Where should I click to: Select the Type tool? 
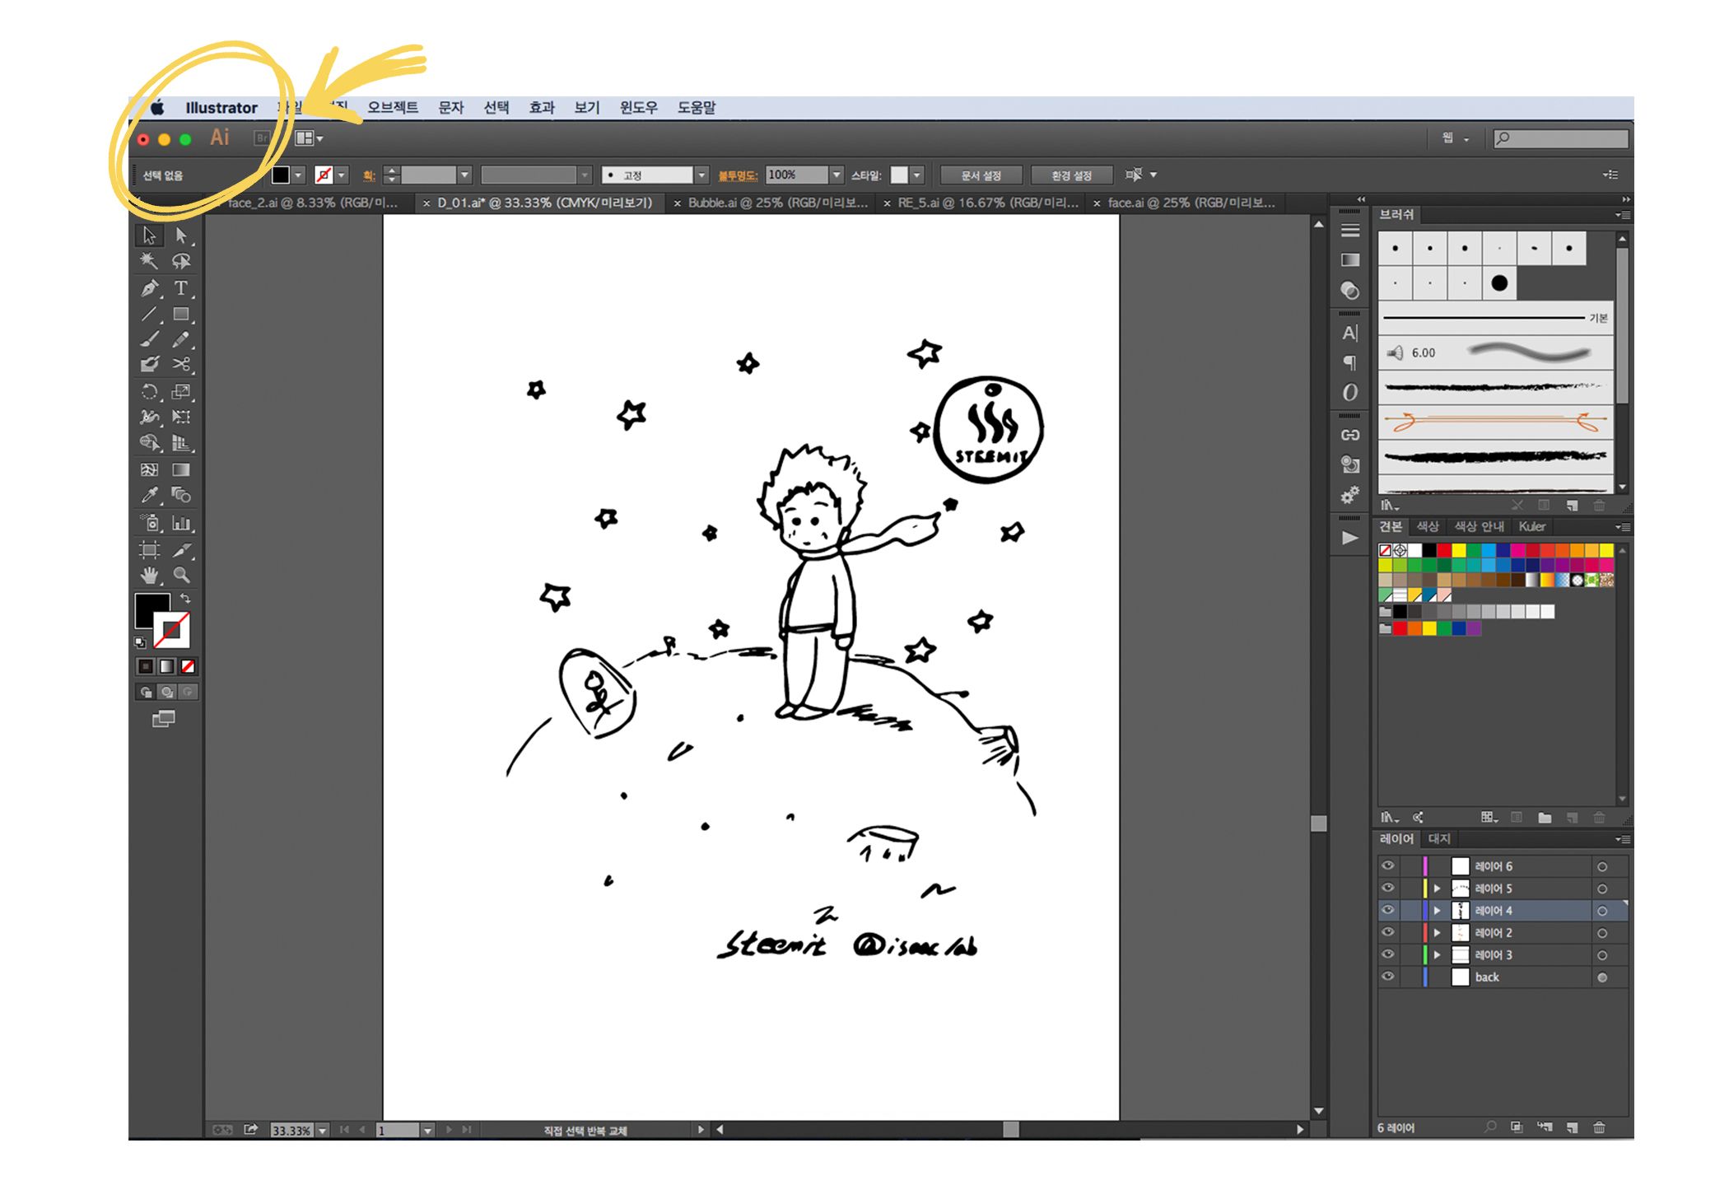click(x=181, y=288)
